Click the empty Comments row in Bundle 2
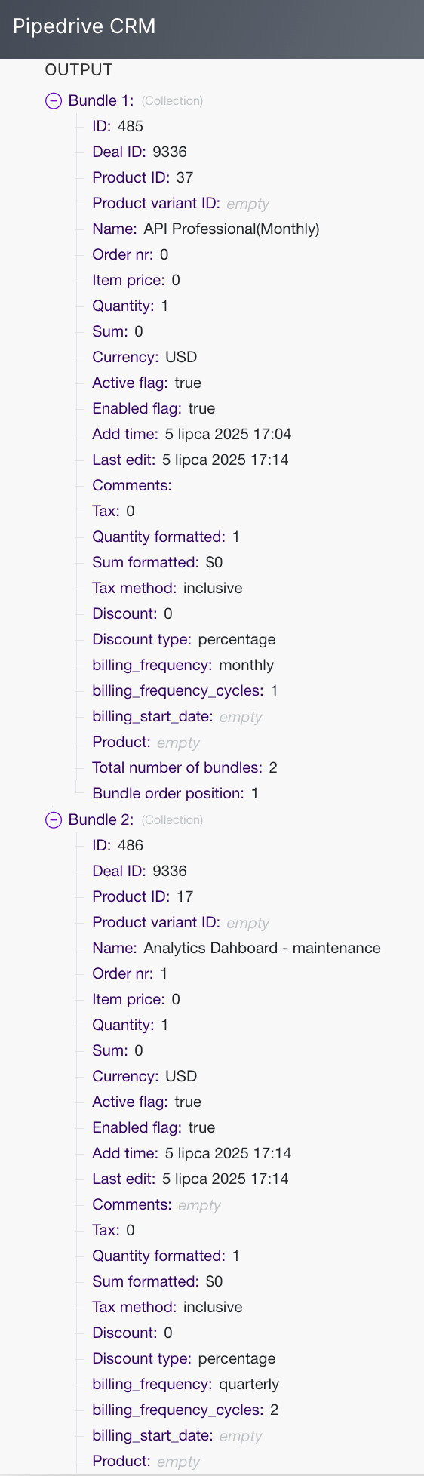This screenshot has height=1476, width=424. click(x=156, y=1204)
